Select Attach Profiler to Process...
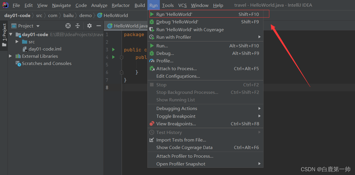 coord(206,156)
